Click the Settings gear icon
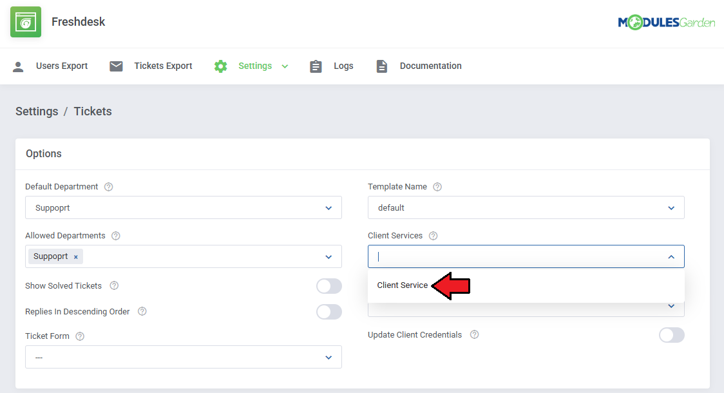 221,66
